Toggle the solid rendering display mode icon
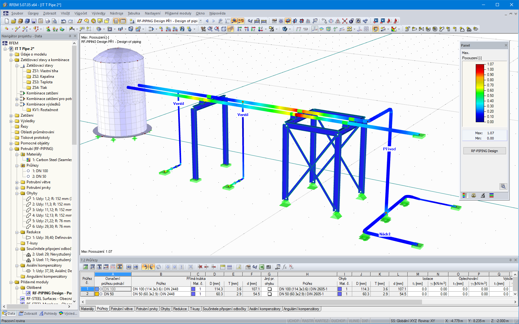Image resolution: width=519 pixels, height=324 pixels. click(230, 29)
